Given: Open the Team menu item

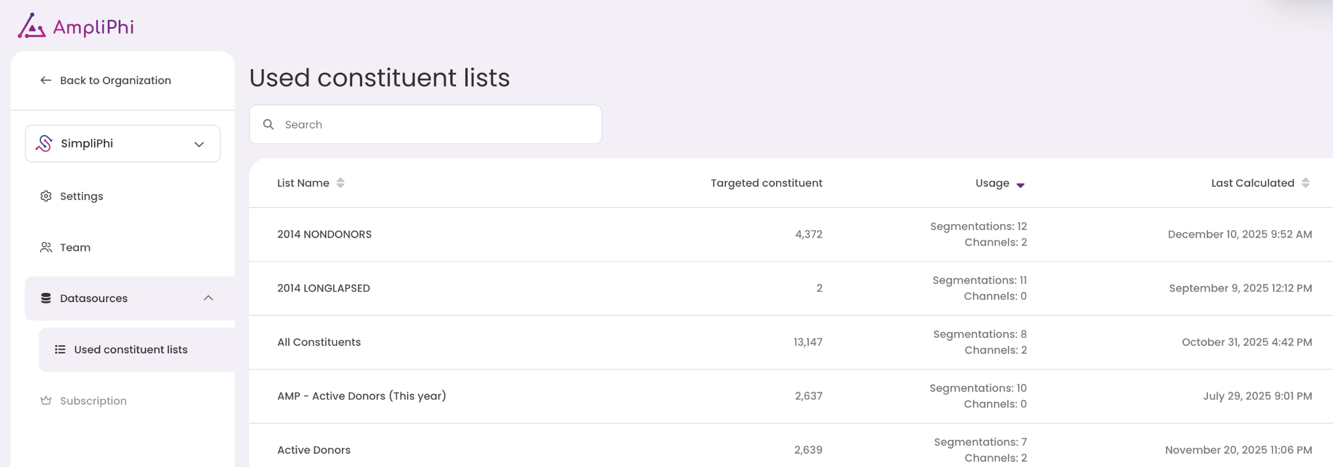Looking at the screenshot, I should (x=75, y=247).
